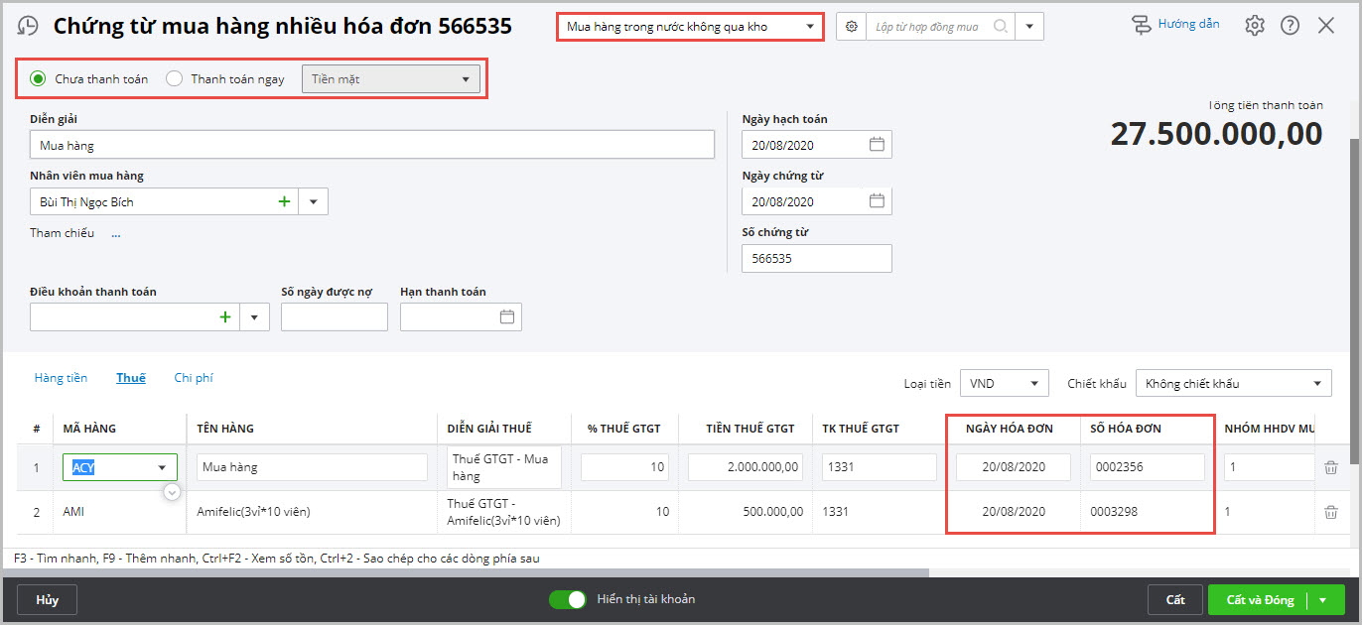The image size is (1362, 625).
Task: Click the help question mark icon
Action: coord(1290,26)
